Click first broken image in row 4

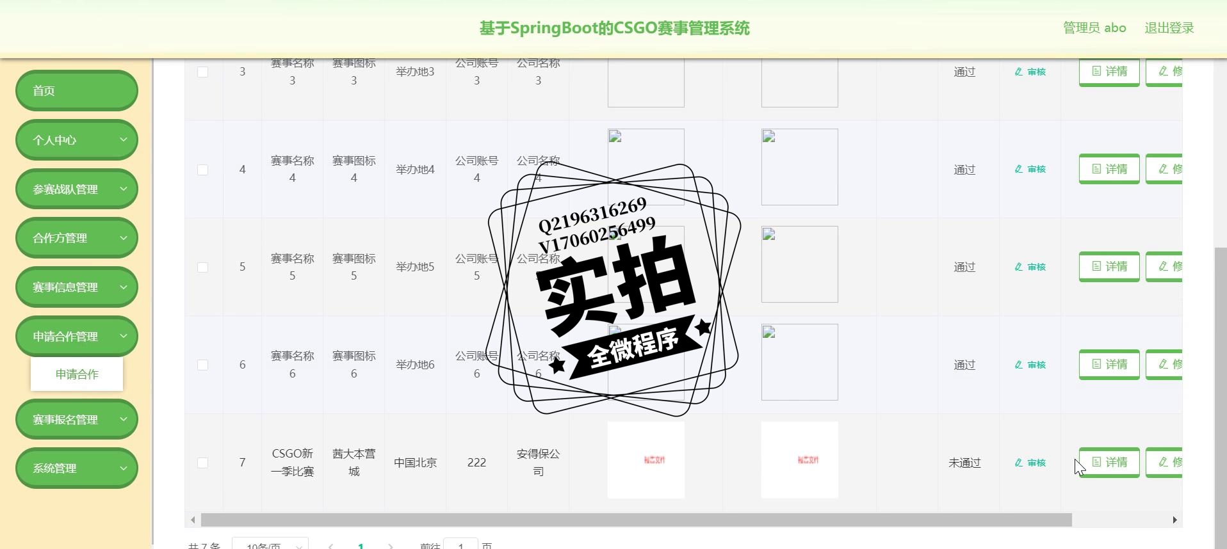coord(646,167)
